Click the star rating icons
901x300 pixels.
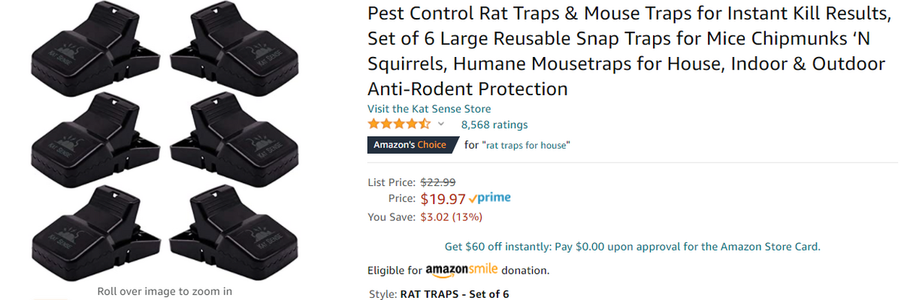[x=398, y=124]
